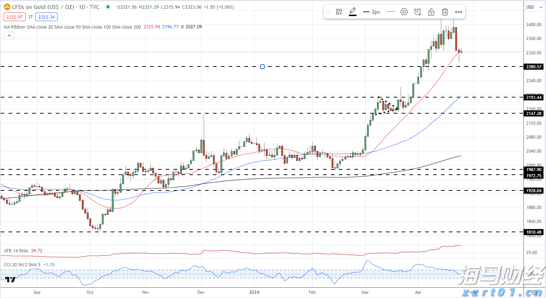Open drawing settings hexagon icon
The height and width of the screenshot is (298, 546).
pyautogui.click(x=404, y=12)
